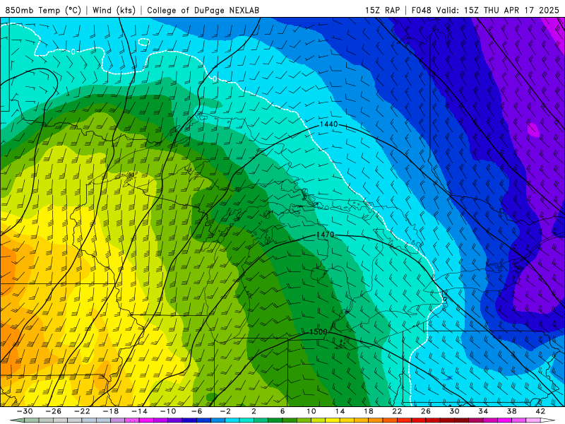Click 'Valid: 15Z THU APR 17 2025' text
The height and width of the screenshot is (424, 565).
pyautogui.click(x=498, y=10)
